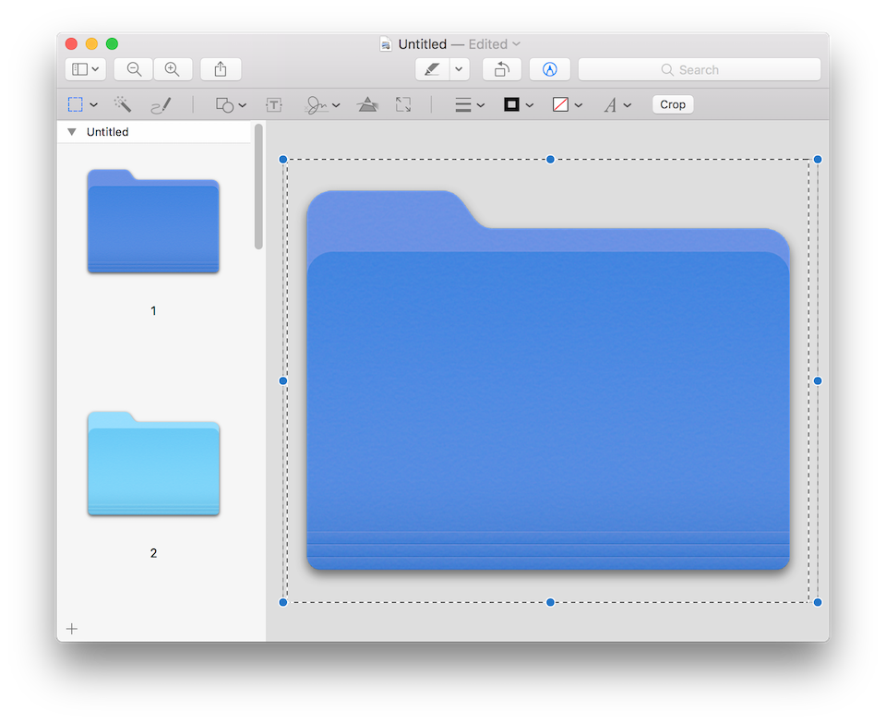The width and height of the screenshot is (886, 723).
Task: Open the Adjust Color panel
Action: (x=367, y=104)
